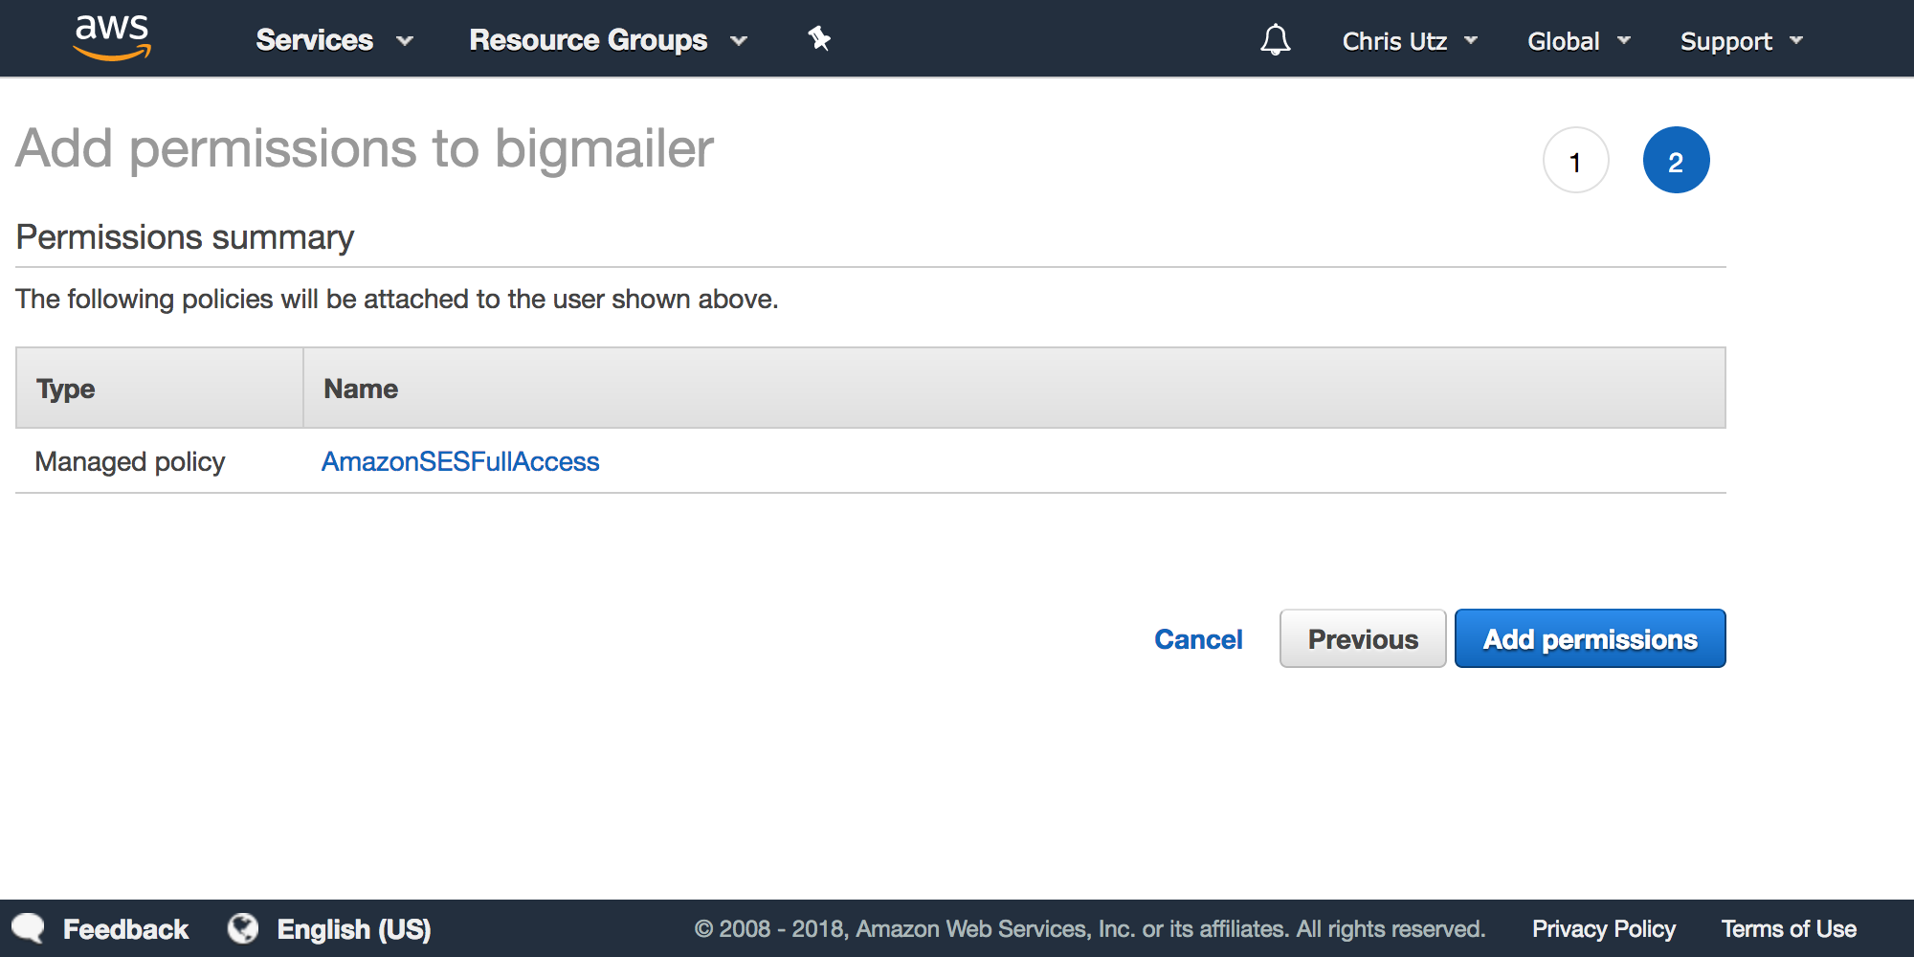
Task: Open the Global region selector
Action: tap(1578, 41)
